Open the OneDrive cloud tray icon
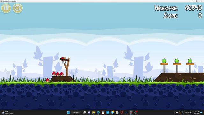Screen dimensions: 204x115 coord(177,112)
